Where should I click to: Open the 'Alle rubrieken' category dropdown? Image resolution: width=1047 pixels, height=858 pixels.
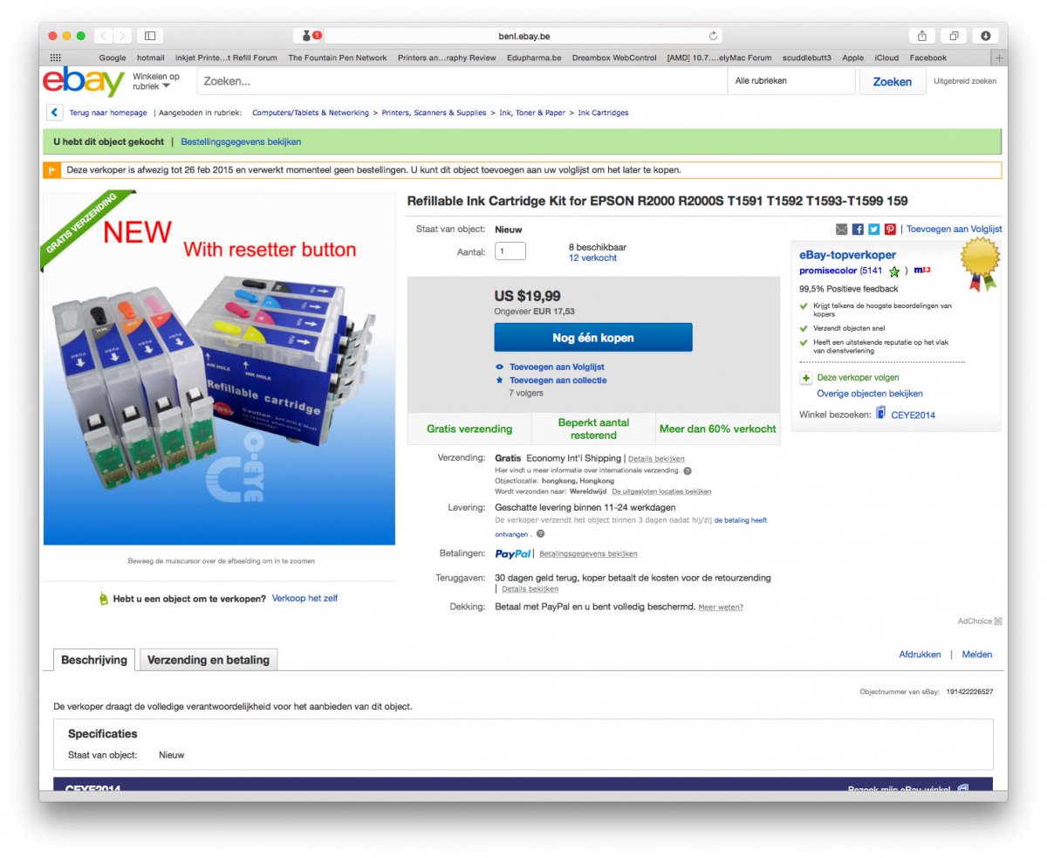790,81
